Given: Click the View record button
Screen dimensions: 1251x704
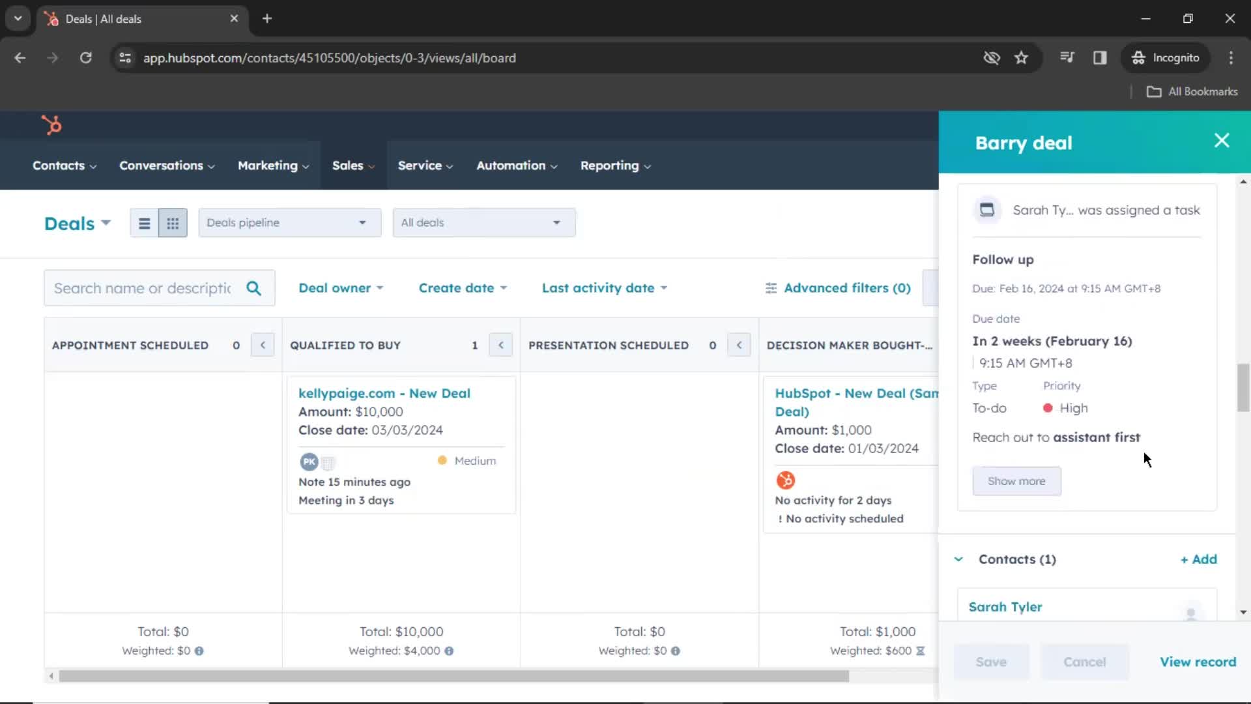Looking at the screenshot, I should pos(1198,661).
